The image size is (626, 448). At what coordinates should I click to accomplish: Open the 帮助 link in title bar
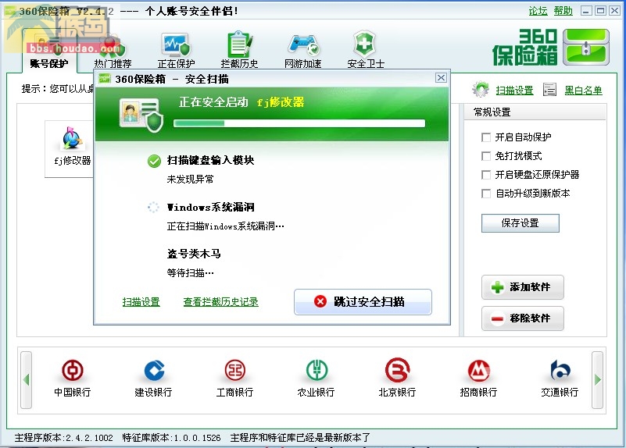[563, 11]
